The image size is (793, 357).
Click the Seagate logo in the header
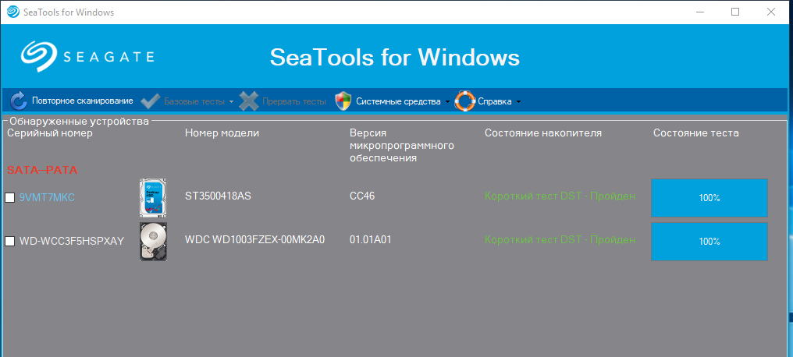(87, 57)
